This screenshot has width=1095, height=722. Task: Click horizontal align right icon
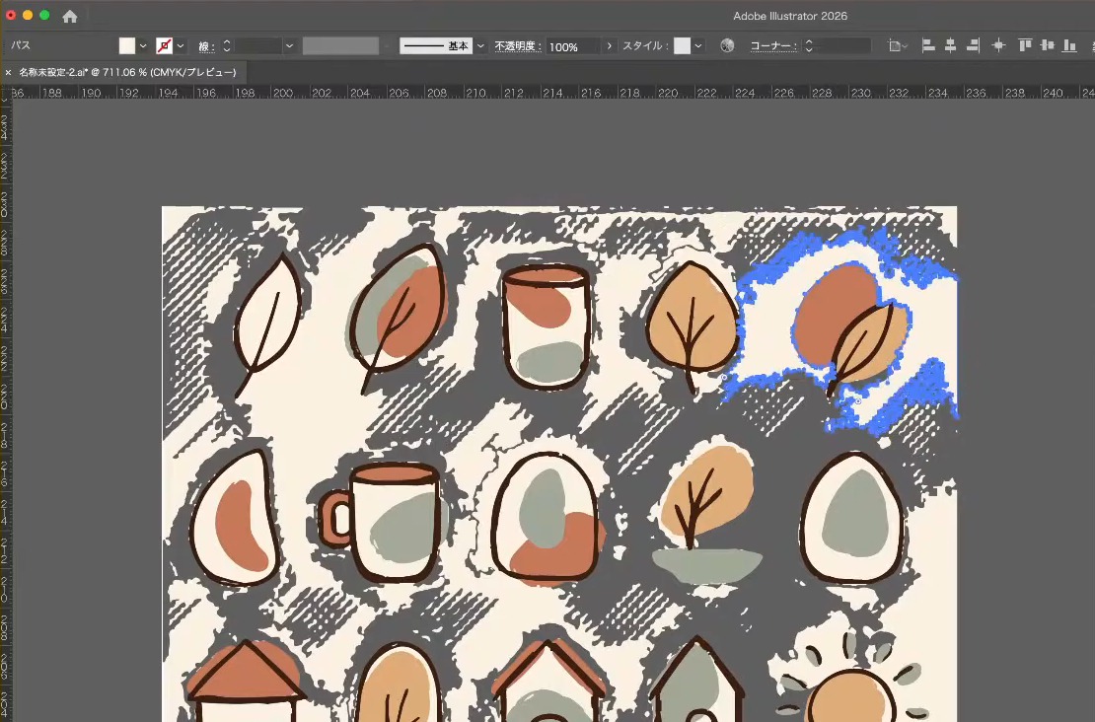pos(973,46)
